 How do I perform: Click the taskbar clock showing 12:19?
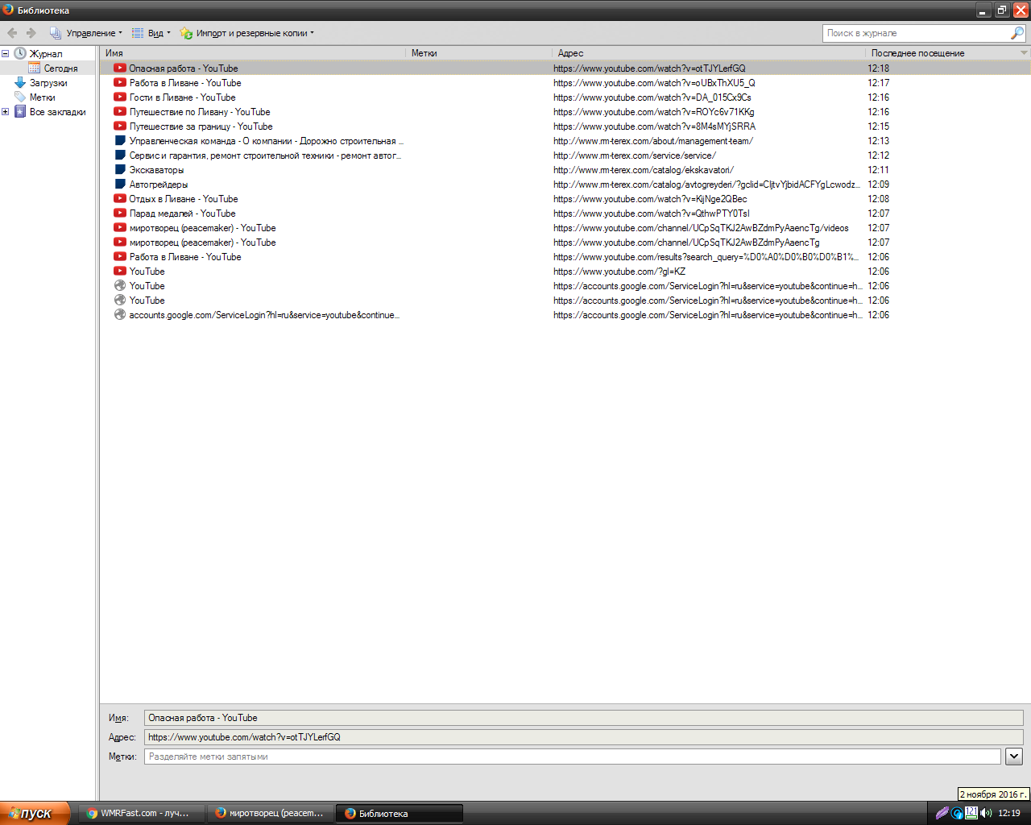(x=1009, y=814)
